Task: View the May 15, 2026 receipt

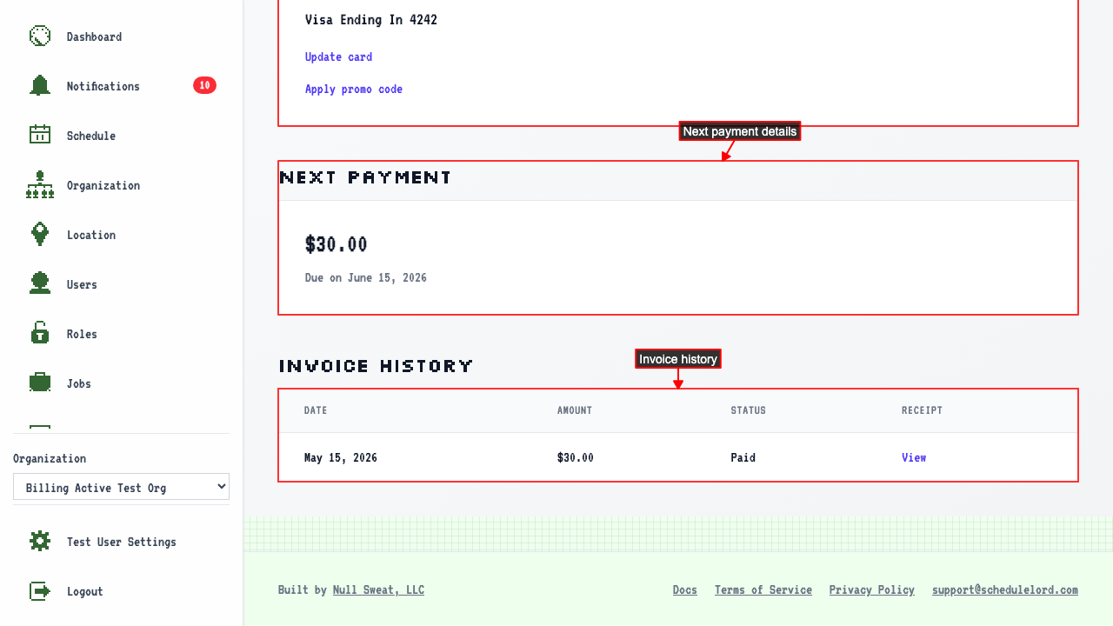Action: [914, 457]
